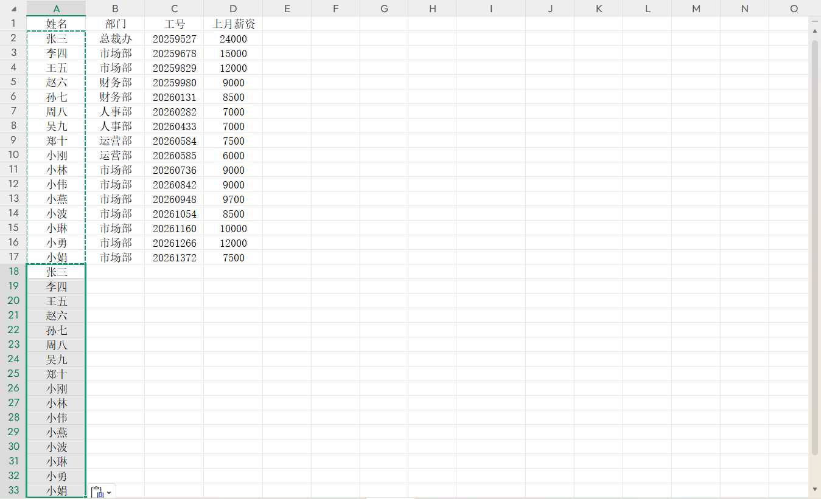Select cell containing 总裁办
This screenshot has height=499, width=821.
pyautogui.click(x=115, y=39)
